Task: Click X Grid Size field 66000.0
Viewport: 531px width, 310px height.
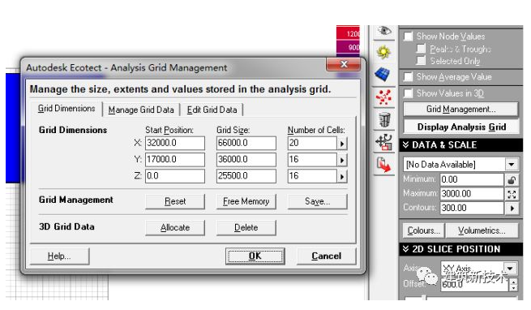Action: [246, 143]
